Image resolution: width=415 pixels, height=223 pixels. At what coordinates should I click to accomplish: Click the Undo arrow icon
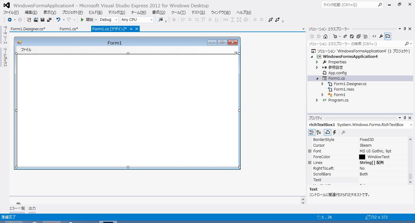point(58,20)
